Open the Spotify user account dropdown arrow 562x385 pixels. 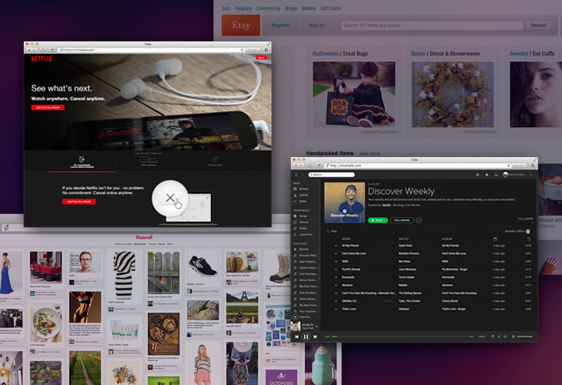click(530, 175)
